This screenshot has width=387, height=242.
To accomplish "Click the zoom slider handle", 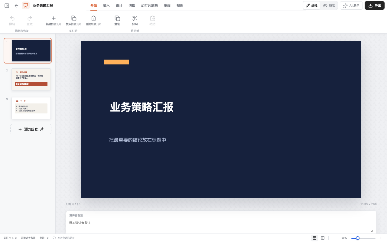I will [358, 238].
